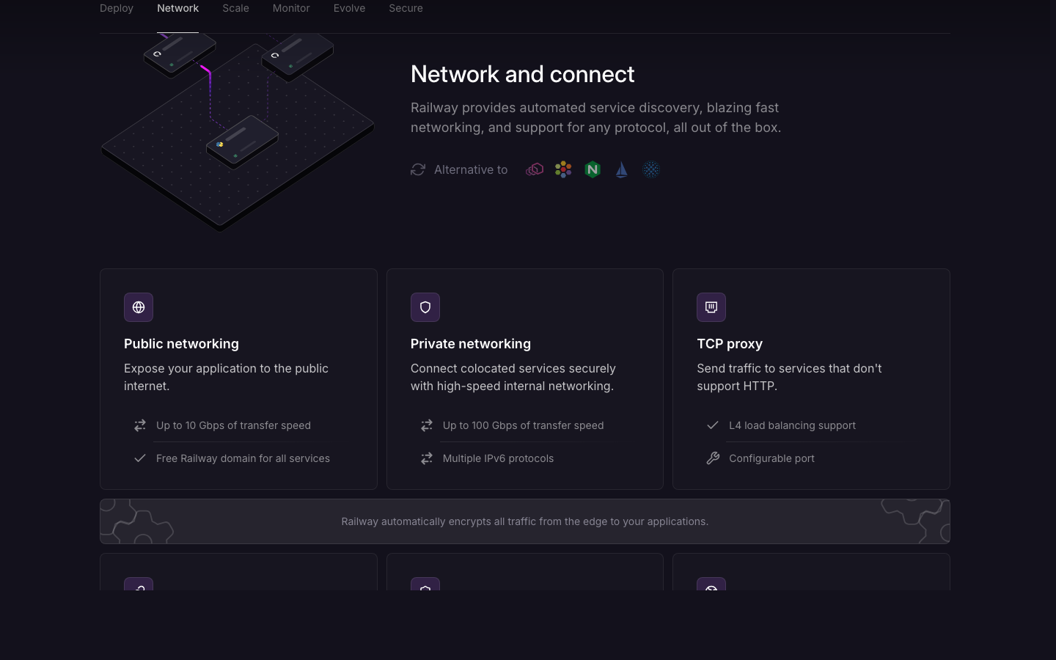Click the blue dotted sphere logo
1056x660 pixels.
coord(650,169)
